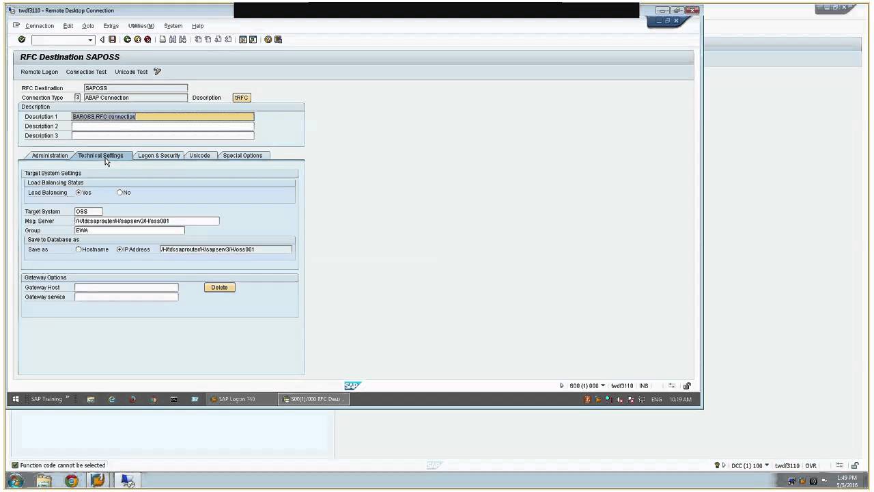Image resolution: width=874 pixels, height=492 pixels.
Task: Click the Gateway Host input field
Action: point(126,288)
